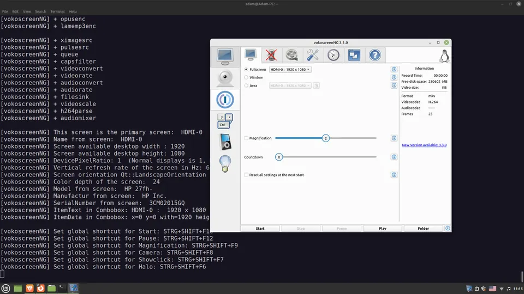Viewport: 524px width, 294px height.
Task: Click the 11:15 clock in the panel
Action: click(518, 289)
